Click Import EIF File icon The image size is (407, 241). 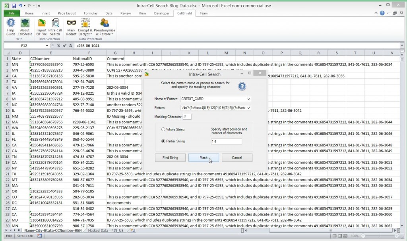pyautogui.click(x=41, y=27)
